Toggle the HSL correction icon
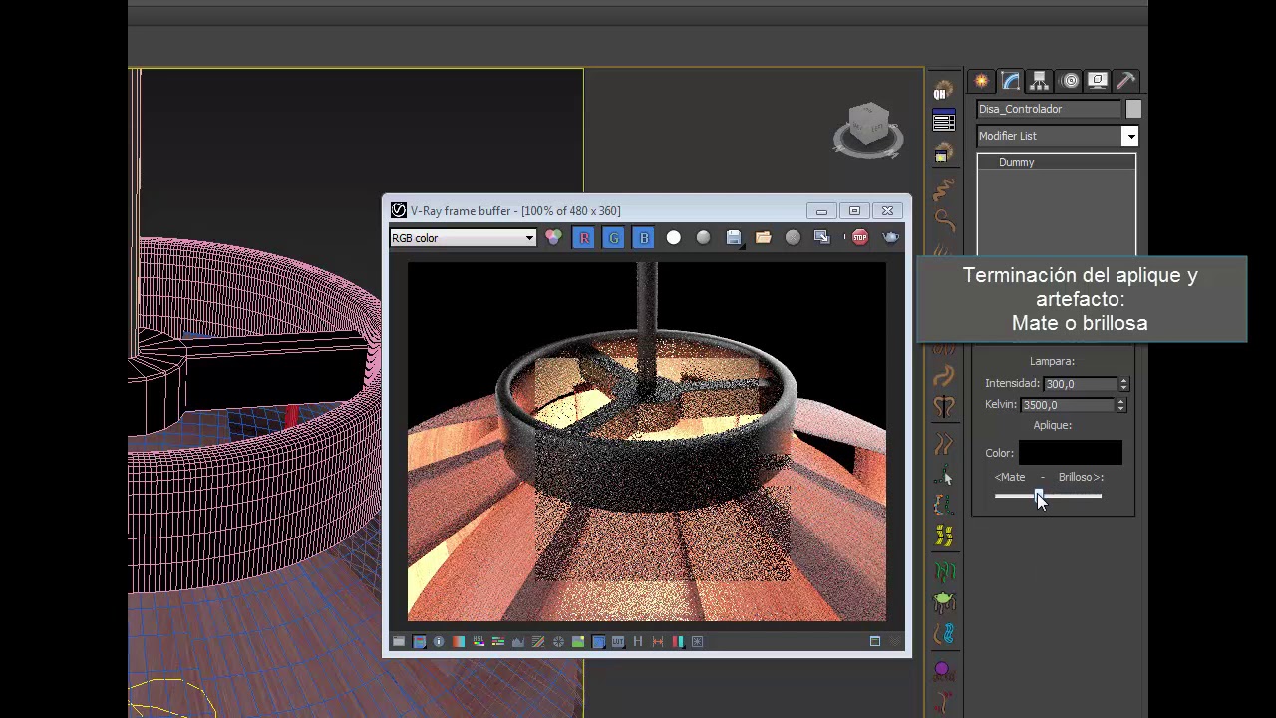Screen dimensions: 1276x718 click(x=478, y=642)
